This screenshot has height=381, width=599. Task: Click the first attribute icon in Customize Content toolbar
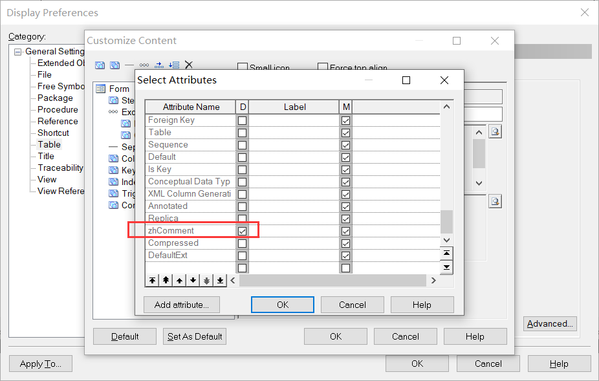[100, 65]
